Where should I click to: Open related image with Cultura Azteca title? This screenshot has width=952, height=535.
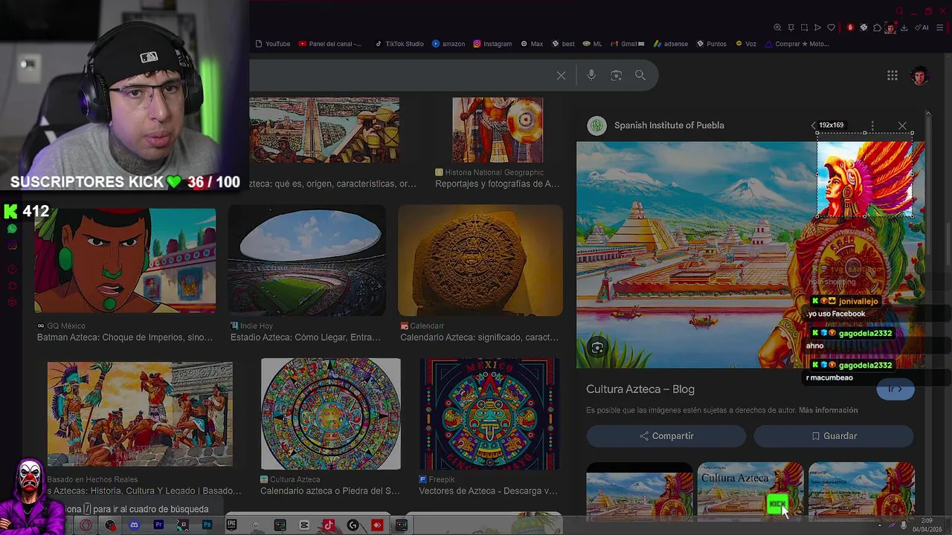point(750,490)
